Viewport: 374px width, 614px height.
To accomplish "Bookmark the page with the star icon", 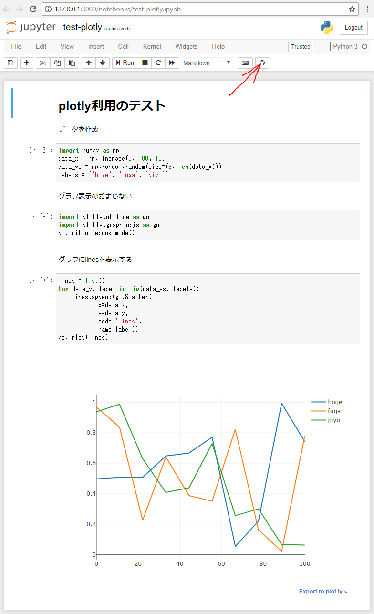I will [x=351, y=9].
